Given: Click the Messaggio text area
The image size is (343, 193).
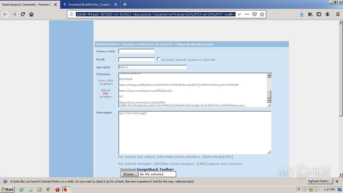Looking at the screenshot, I should pos(195,133).
